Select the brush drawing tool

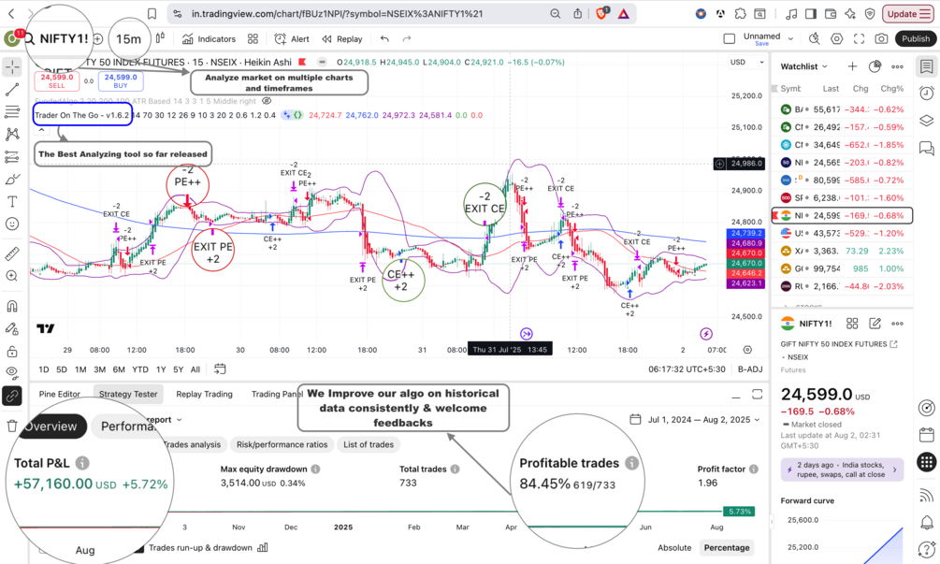12,180
